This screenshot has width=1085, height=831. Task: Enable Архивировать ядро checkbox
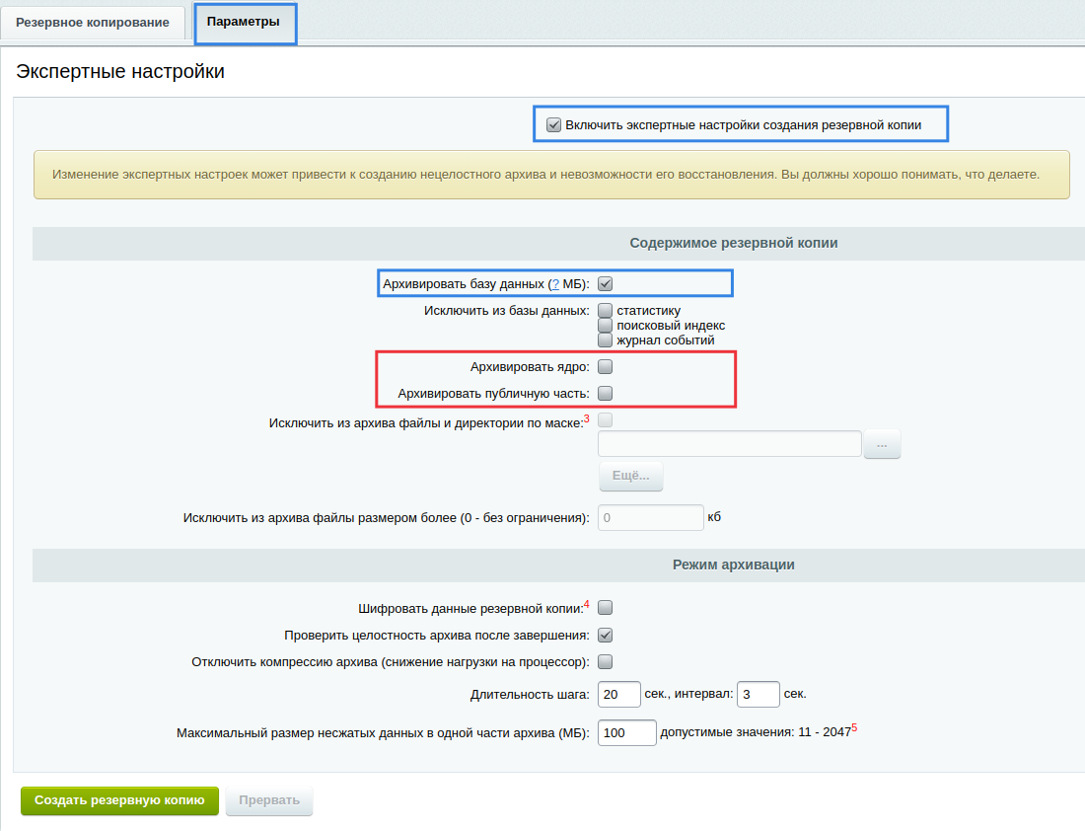click(x=606, y=367)
